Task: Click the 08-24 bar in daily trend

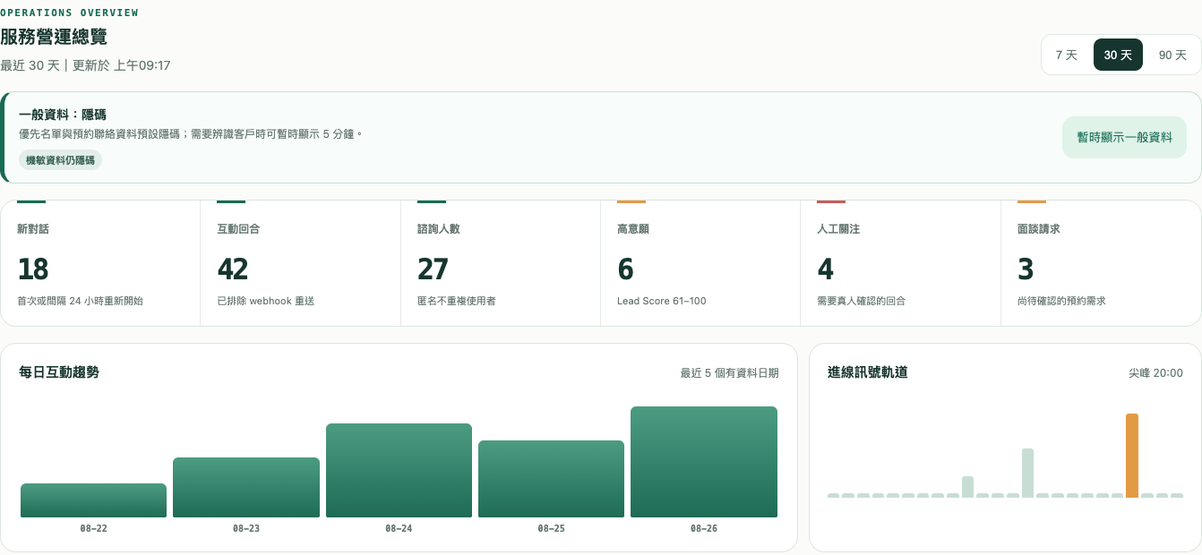Action: pyautogui.click(x=399, y=471)
